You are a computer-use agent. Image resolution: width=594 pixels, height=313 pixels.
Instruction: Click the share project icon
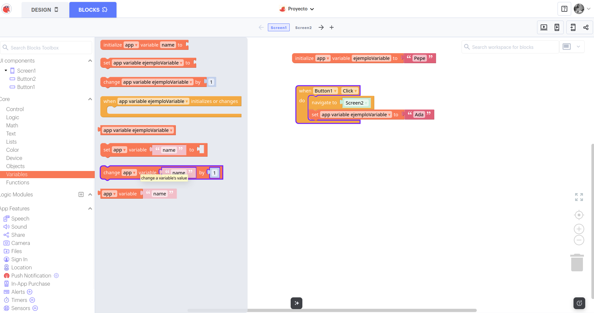click(x=586, y=27)
